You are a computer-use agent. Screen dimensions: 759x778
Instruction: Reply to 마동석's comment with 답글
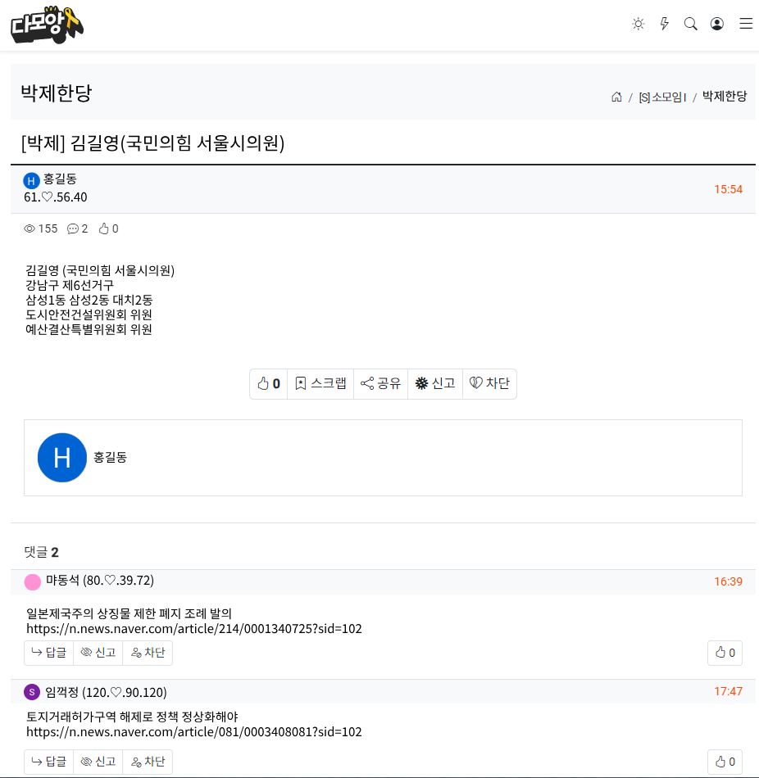click(x=48, y=653)
